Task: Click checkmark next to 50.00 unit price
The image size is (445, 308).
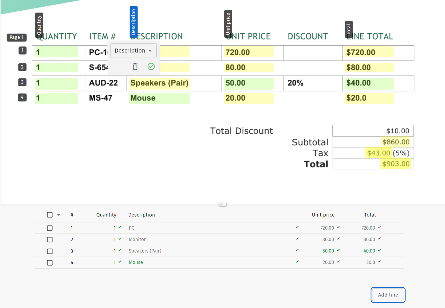Action: (338, 250)
